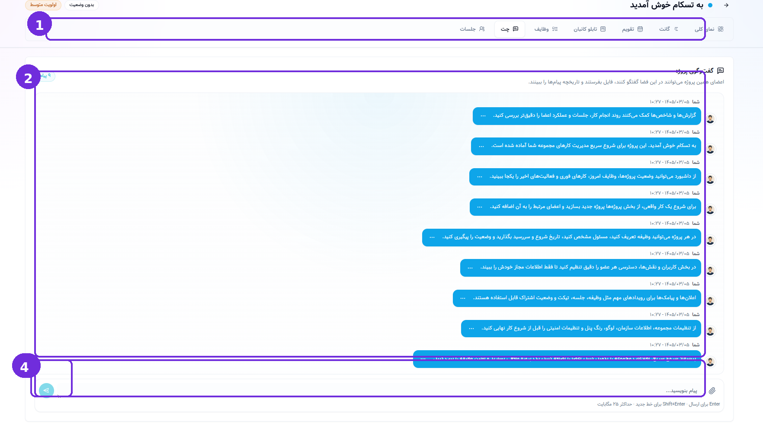Switch to the گانت tab
Viewport: 763px width, 441px height.
pos(669,29)
